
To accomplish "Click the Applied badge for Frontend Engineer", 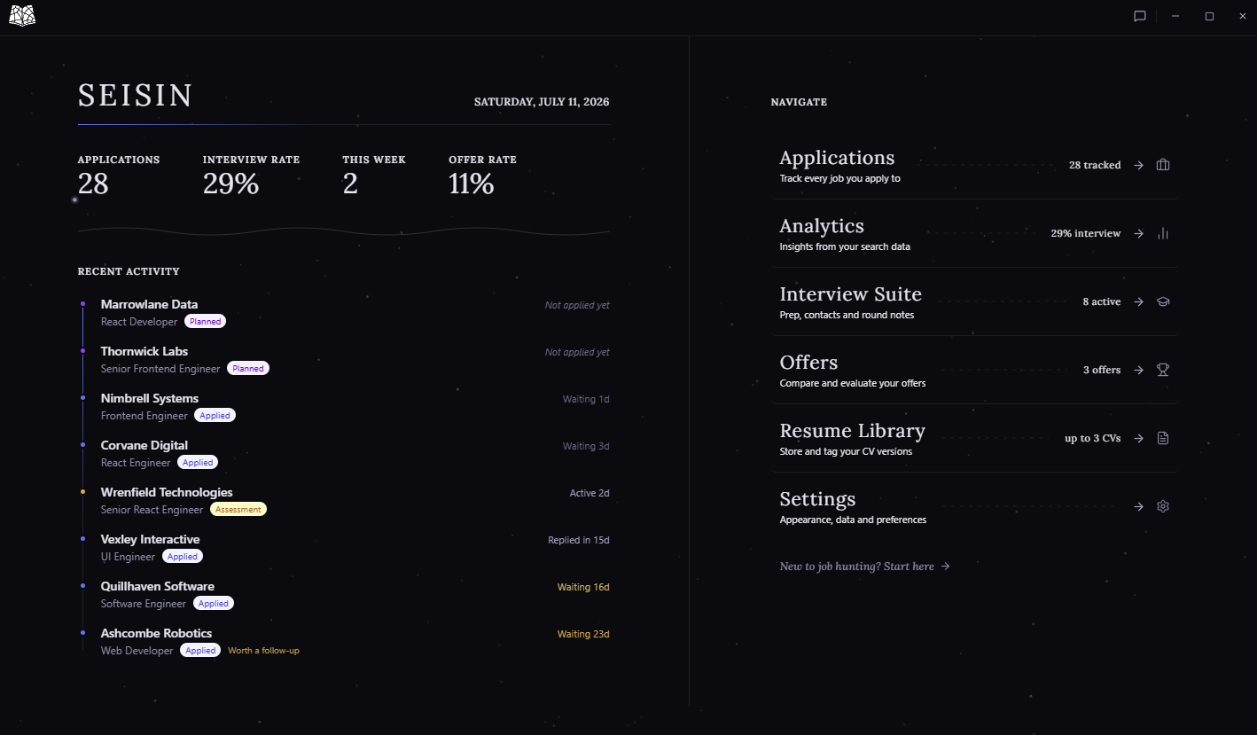I will (x=215, y=416).
